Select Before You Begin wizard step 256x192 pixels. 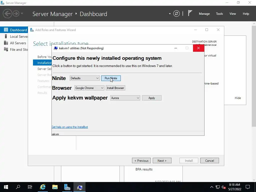44,57
